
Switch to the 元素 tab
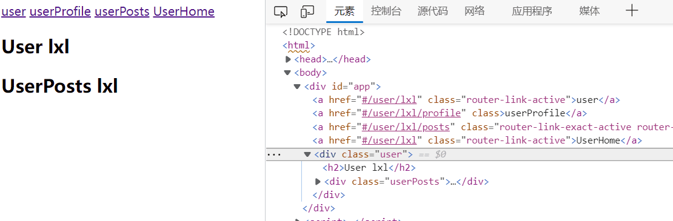pyautogui.click(x=344, y=11)
